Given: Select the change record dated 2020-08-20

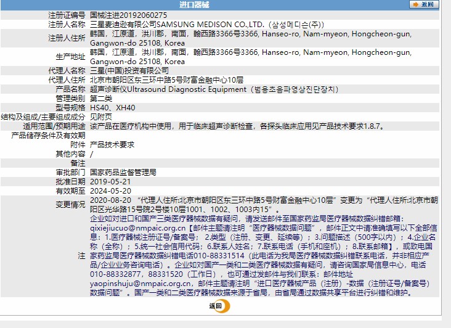Looking at the screenshot, I should coord(264,205).
